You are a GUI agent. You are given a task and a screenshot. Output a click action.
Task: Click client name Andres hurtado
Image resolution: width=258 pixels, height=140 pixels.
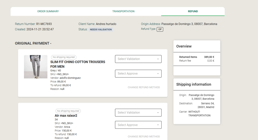click(x=106, y=24)
